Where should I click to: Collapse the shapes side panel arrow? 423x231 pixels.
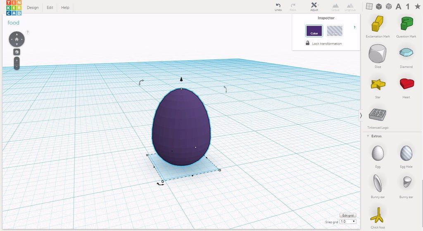[361, 115]
